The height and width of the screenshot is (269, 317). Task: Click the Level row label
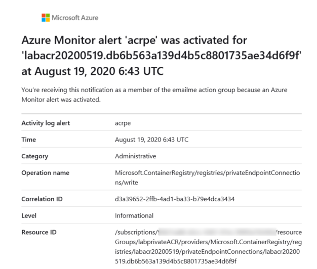tap(29, 216)
